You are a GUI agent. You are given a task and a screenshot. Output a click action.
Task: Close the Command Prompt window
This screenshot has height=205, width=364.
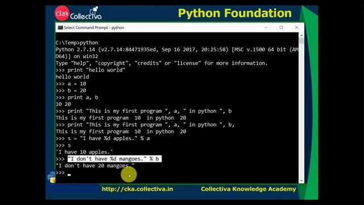296,27
